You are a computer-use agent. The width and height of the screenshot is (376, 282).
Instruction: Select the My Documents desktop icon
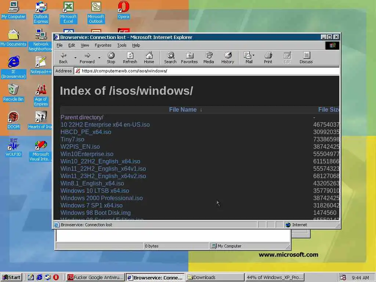pyautogui.click(x=13, y=38)
